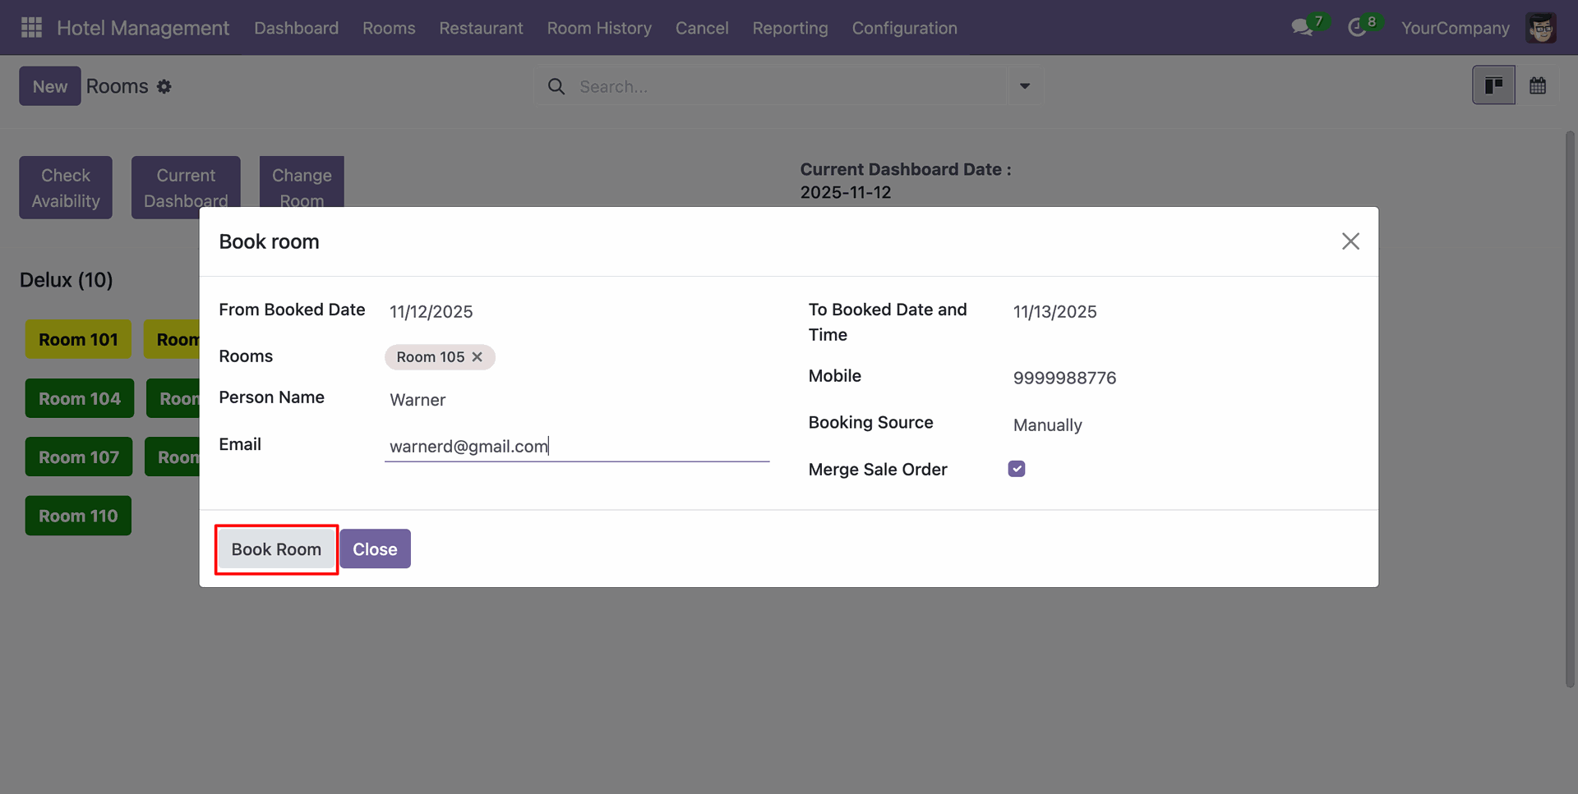Open the Room History menu
The image size is (1578, 794).
[599, 28]
